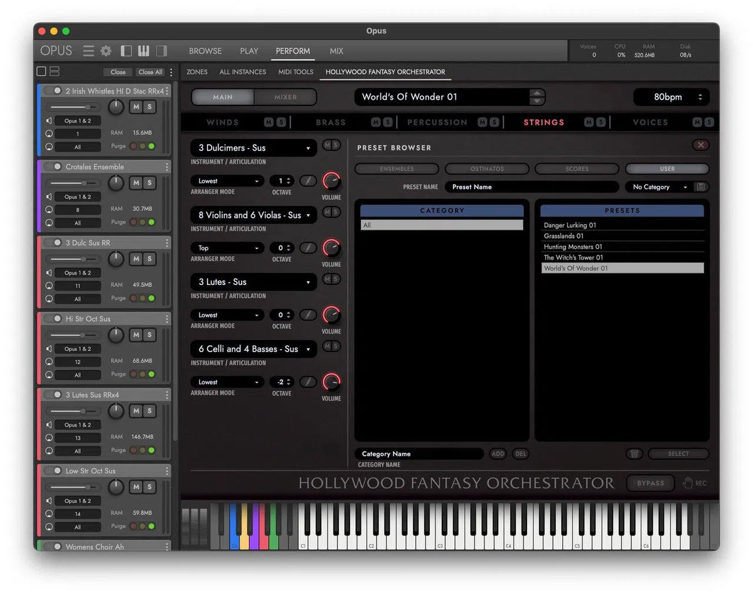Screen dimensions: 753x595
Task: Open the trash icon below the Presets list
Action: point(634,453)
